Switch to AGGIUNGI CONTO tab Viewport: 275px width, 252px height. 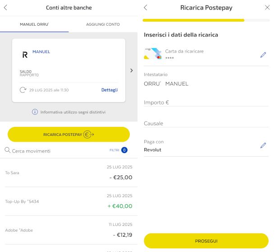point(103,24)
